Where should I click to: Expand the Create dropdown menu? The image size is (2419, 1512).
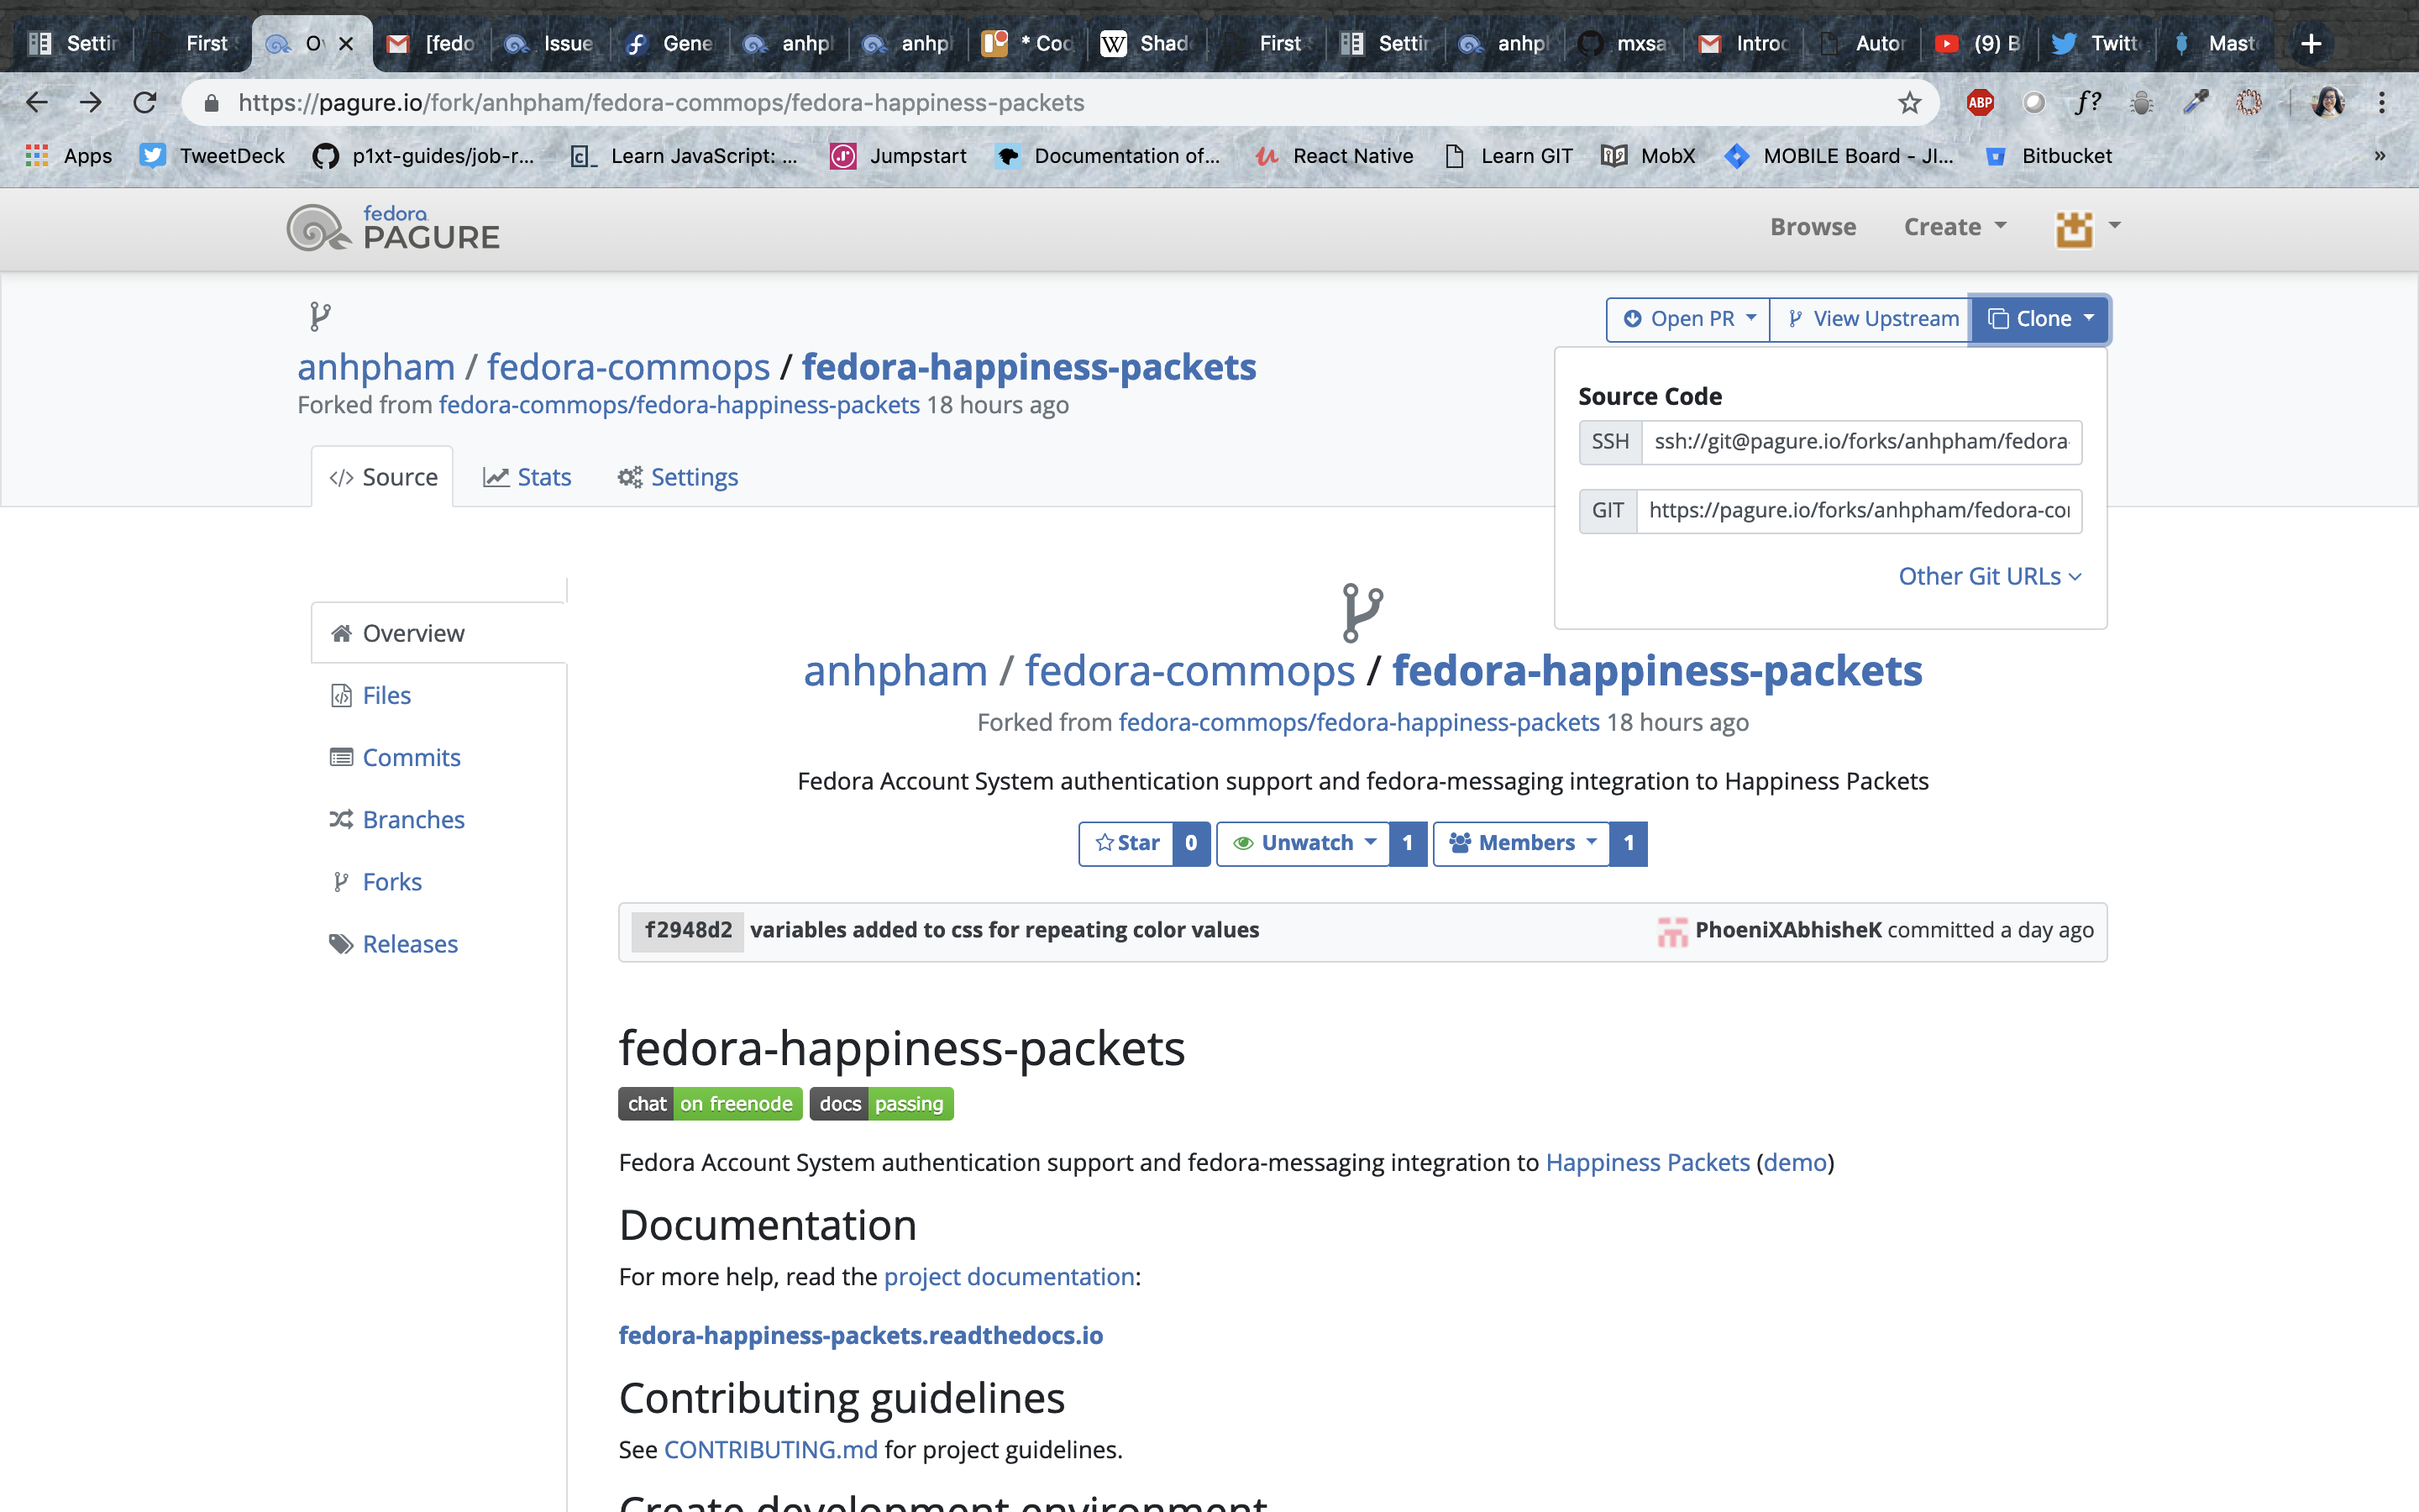click(1955, 227)
